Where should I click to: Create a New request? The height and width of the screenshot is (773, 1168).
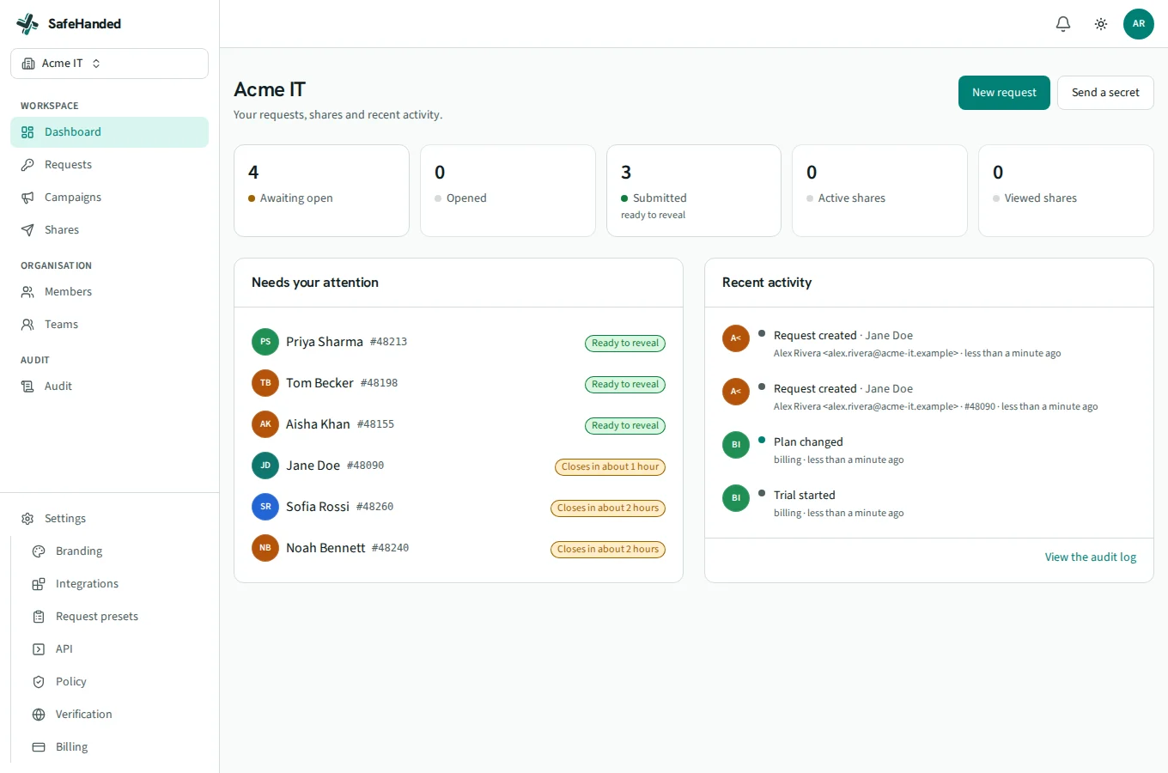click(x=1004, y=93)
